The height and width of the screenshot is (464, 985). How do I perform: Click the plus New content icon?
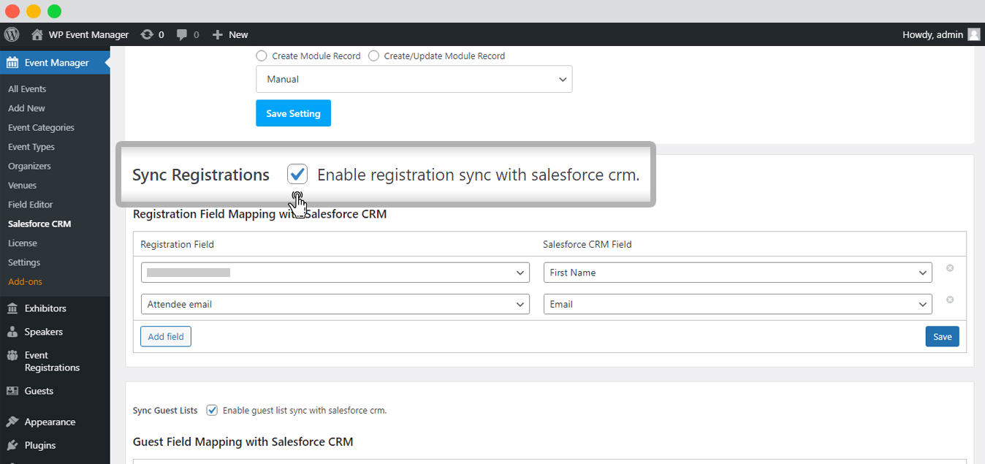(x=217, y=34)
